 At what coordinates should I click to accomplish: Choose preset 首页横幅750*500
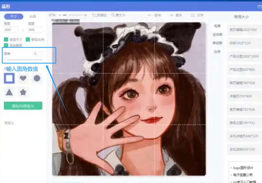coord(244,110)
